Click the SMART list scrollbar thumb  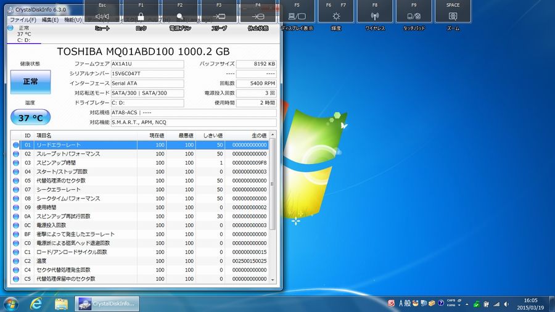273,184
